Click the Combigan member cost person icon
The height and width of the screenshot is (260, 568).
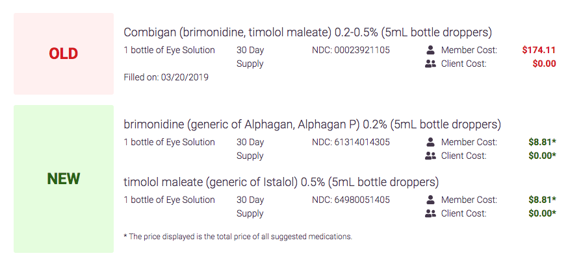coord(430,51)
